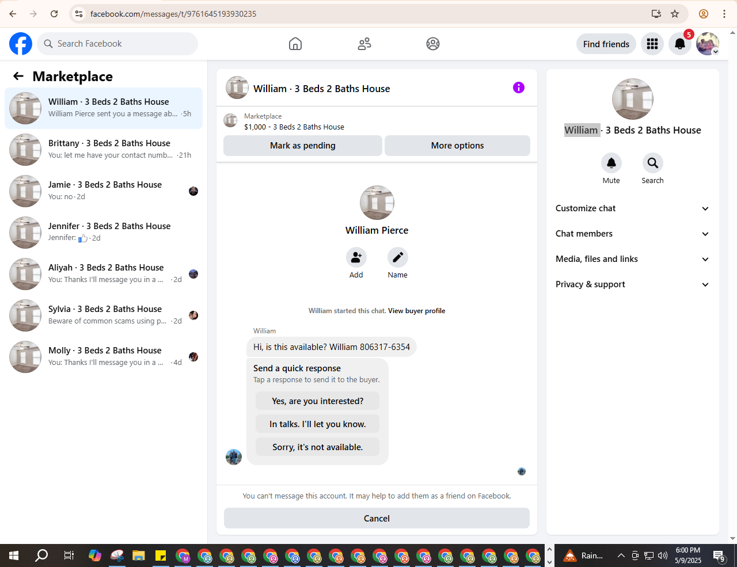Send quick response 'Sorry, it's not available.'
Viewport: 737px width, 567px height.
point(318,447)
